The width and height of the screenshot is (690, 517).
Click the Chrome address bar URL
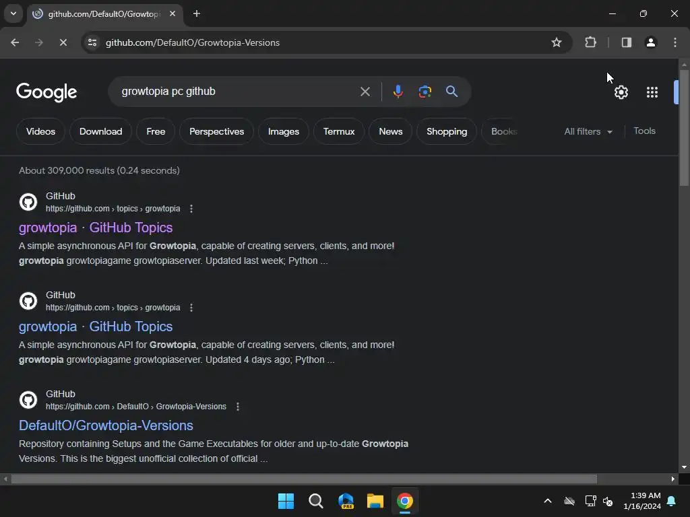pyautogui.click(x=193, y=42)
